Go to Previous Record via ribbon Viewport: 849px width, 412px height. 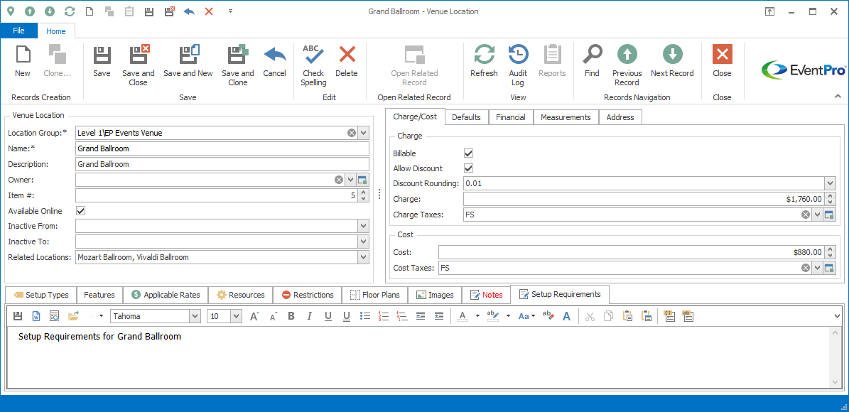627,65
